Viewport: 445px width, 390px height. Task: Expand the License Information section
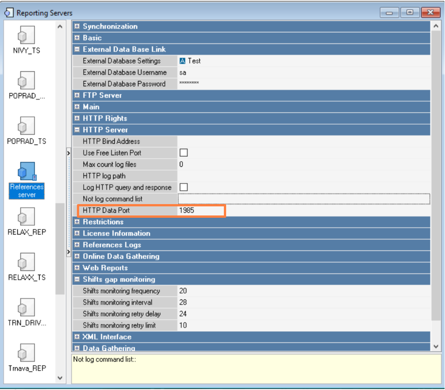[x=77, y=233]
